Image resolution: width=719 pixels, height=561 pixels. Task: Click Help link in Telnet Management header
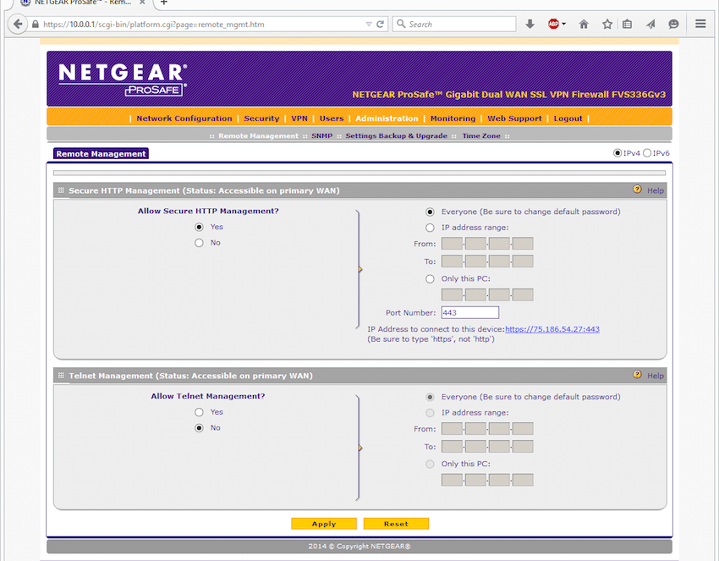656,376
